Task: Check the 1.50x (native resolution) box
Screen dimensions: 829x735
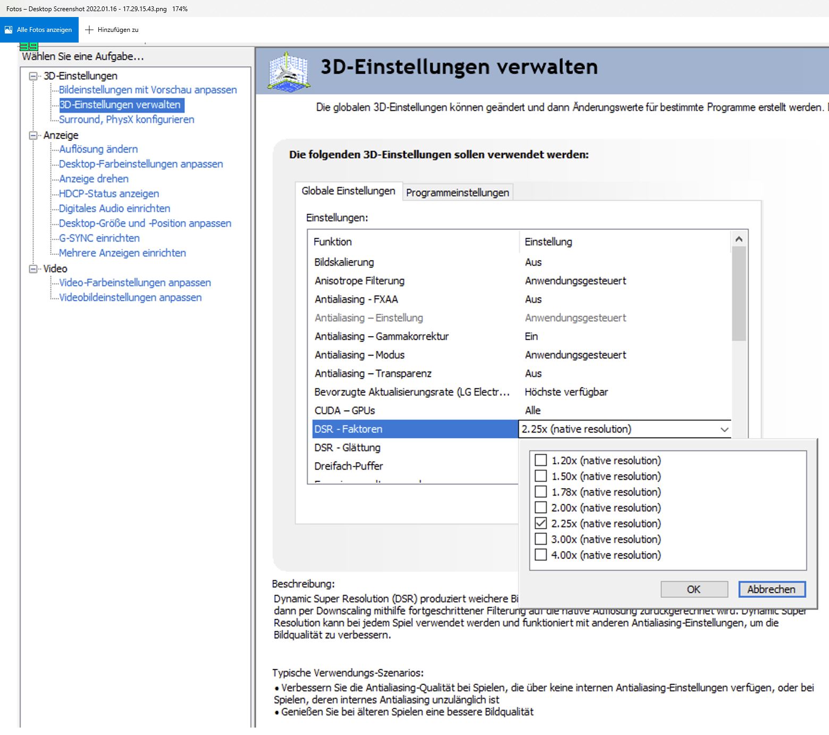Action: pyautogui.click(x=540, y=475)
